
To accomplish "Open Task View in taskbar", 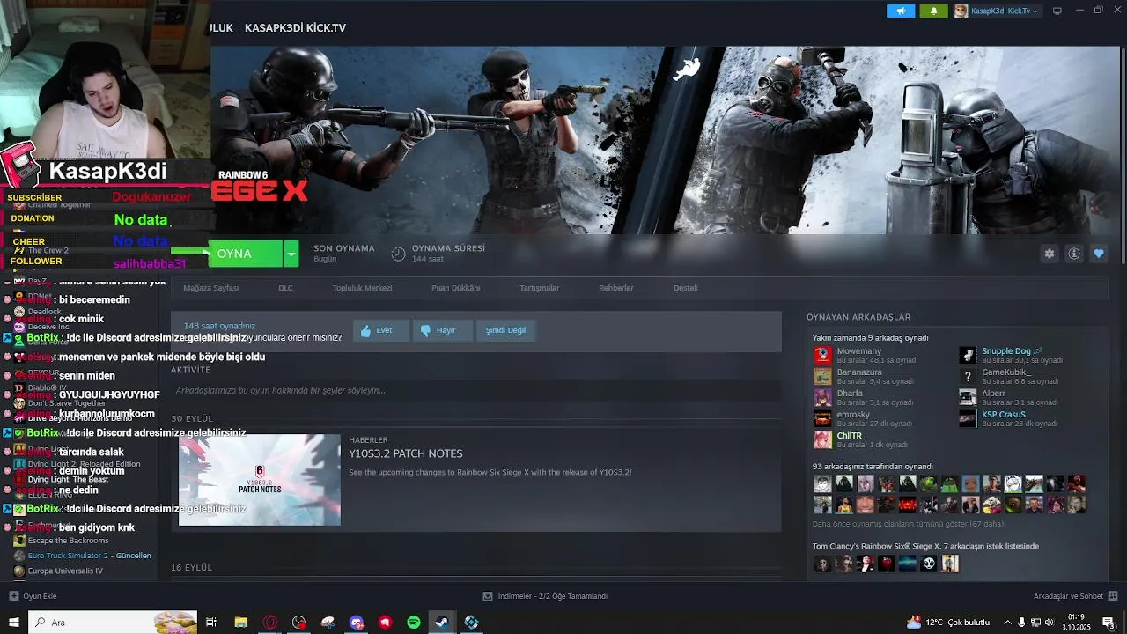I will tap(211, 623).
